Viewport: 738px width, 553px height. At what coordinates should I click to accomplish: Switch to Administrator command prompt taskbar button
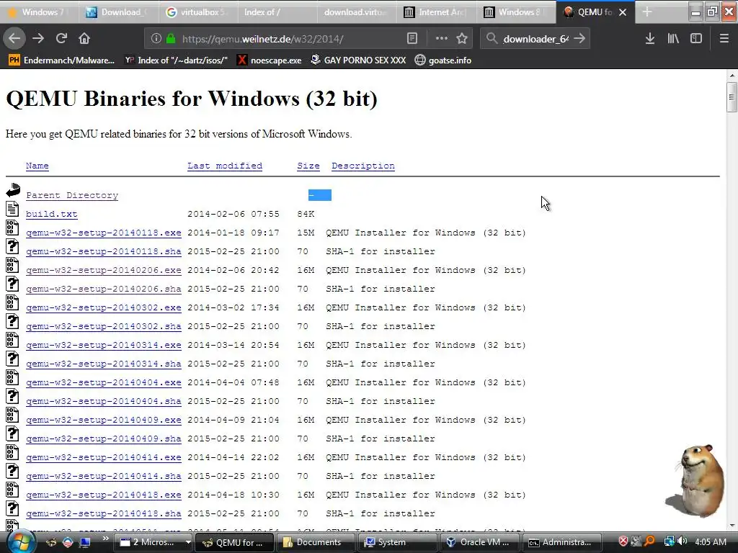[x=561, y=542]
